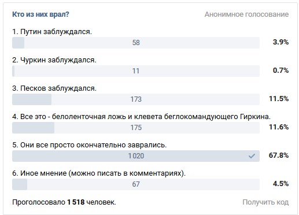Screen dimensions: 299x215
Task: Click the result bar showing 175 votes
Action: pyautogui.click(x=136, y=128)
